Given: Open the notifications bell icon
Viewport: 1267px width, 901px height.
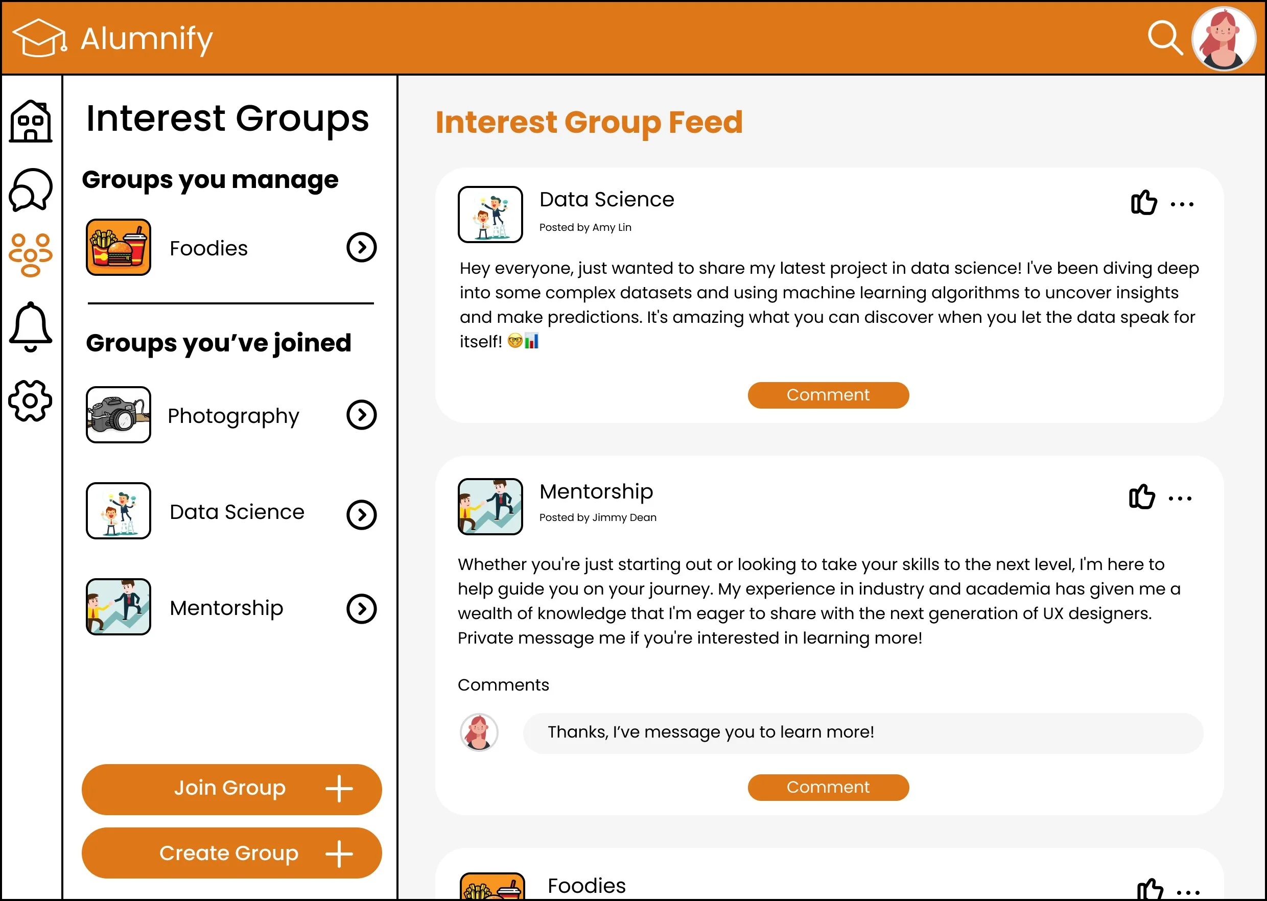Looking at the screenshot, I should (31, 326).
